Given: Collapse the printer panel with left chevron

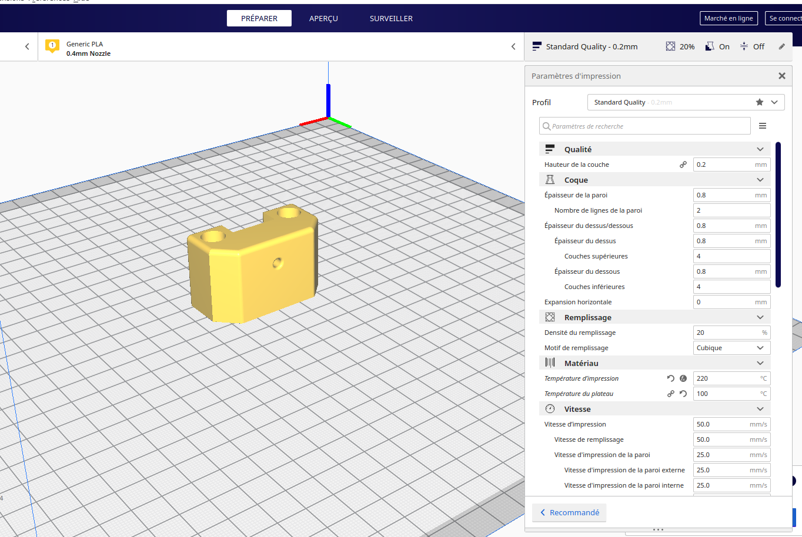Looking at the screenshot, I should tap(27, 46).
